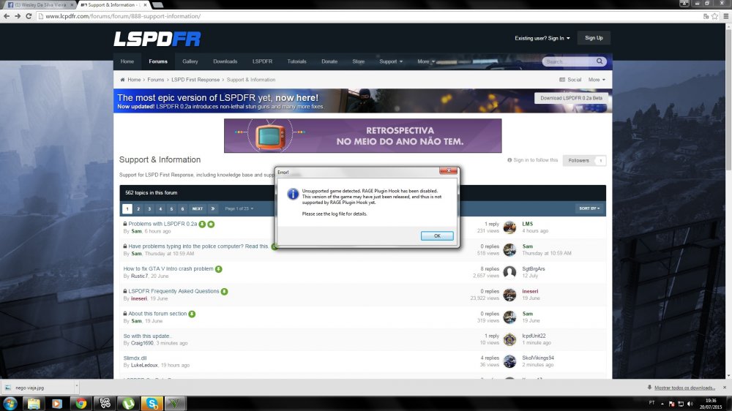Open Chrome menu hamburger icon
This screenshot has height=411, width=732.
click(x=726, y=16)
